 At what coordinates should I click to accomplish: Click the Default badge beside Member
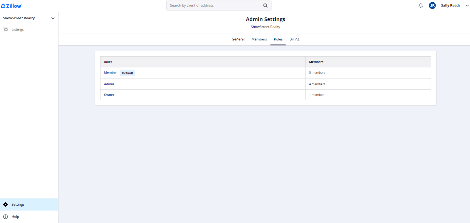click(x=127, y=73)
